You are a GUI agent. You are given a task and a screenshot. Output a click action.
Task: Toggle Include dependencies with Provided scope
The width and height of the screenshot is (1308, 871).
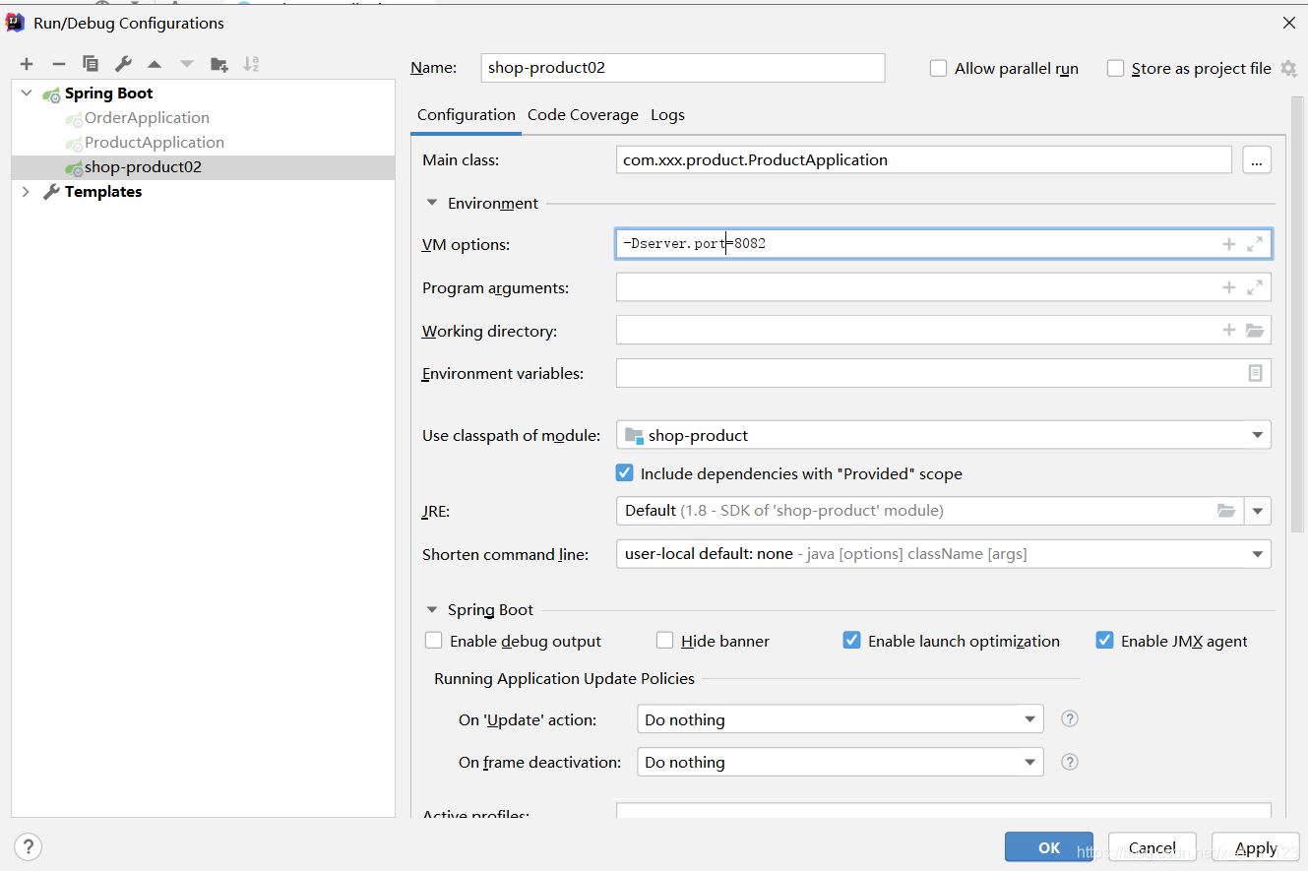[x=624, y=473]
